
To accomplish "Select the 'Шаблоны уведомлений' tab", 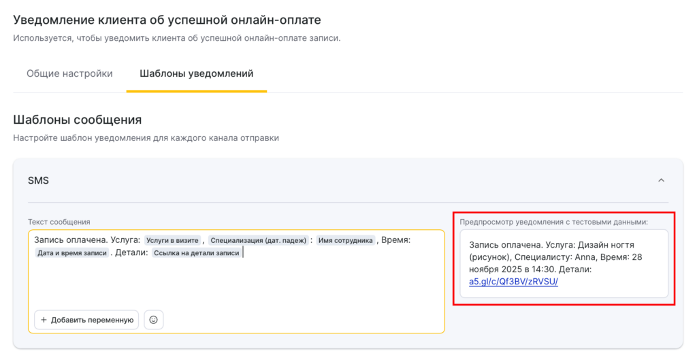I will (196, 73).
